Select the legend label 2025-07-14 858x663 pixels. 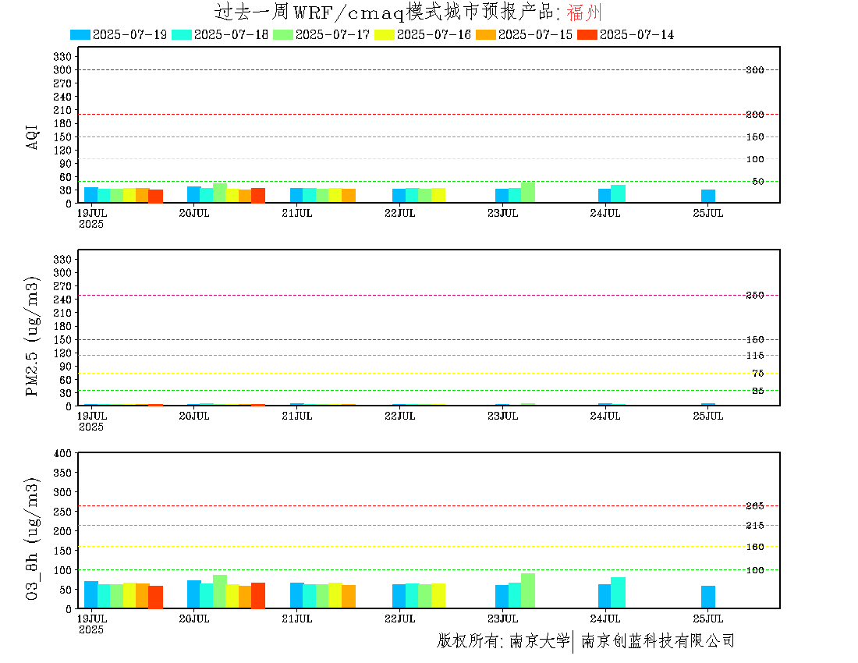pyautogui.click(x=636, y=34)
